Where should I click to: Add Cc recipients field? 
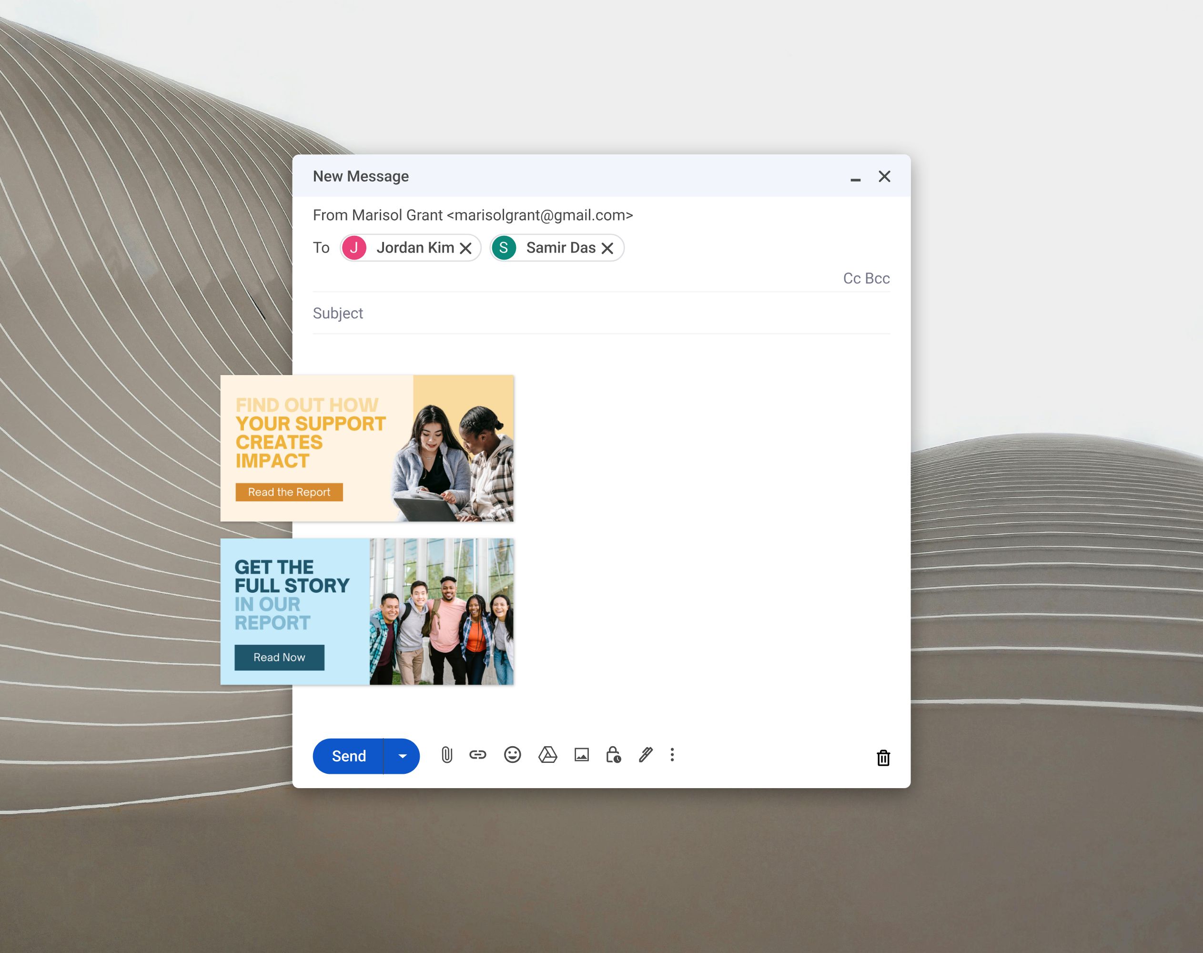[851, 278]
